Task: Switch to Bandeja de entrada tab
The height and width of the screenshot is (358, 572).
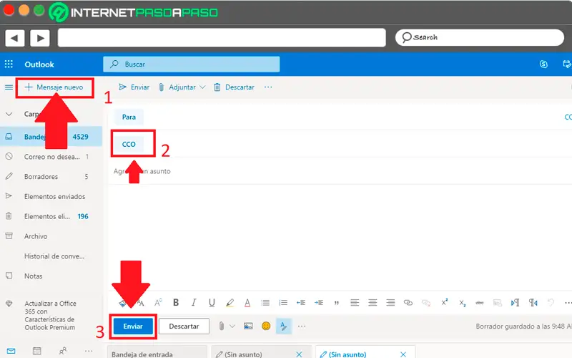Action: point(157,354)
